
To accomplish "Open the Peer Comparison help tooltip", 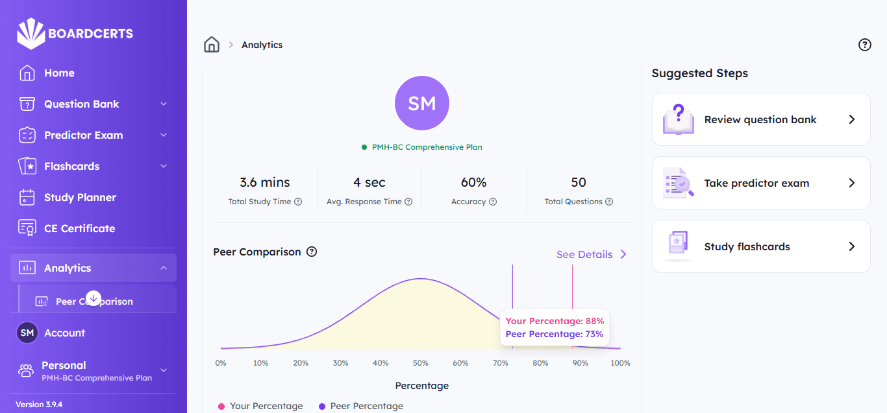I will (x=312, y=252).
